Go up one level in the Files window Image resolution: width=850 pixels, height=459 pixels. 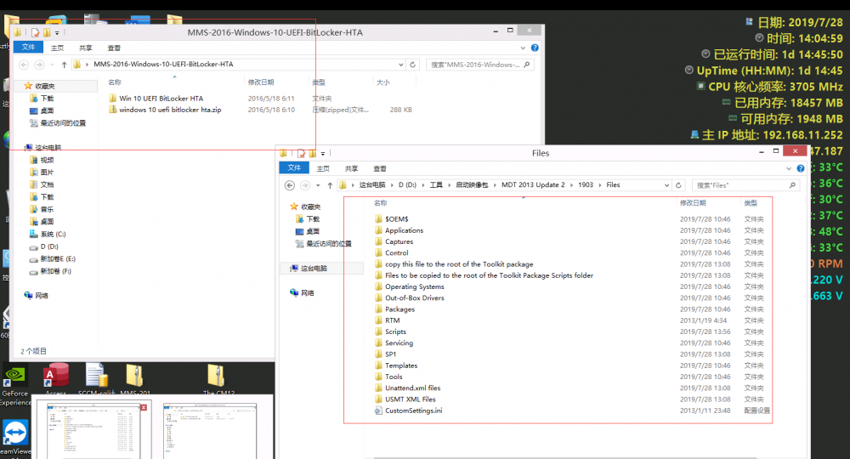click(x=330, y=185)
